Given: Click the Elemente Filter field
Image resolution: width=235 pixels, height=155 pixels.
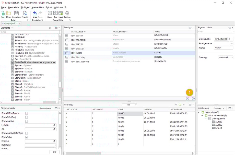Looking at the screenshot, I should point(30,32).
